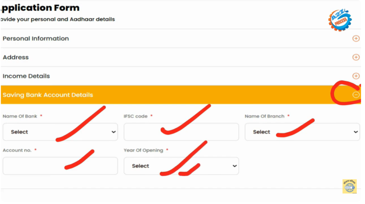This screenshot has width=365, height=204.
Task: Click the plus icon for Income Details
Action: click(356, 76)
